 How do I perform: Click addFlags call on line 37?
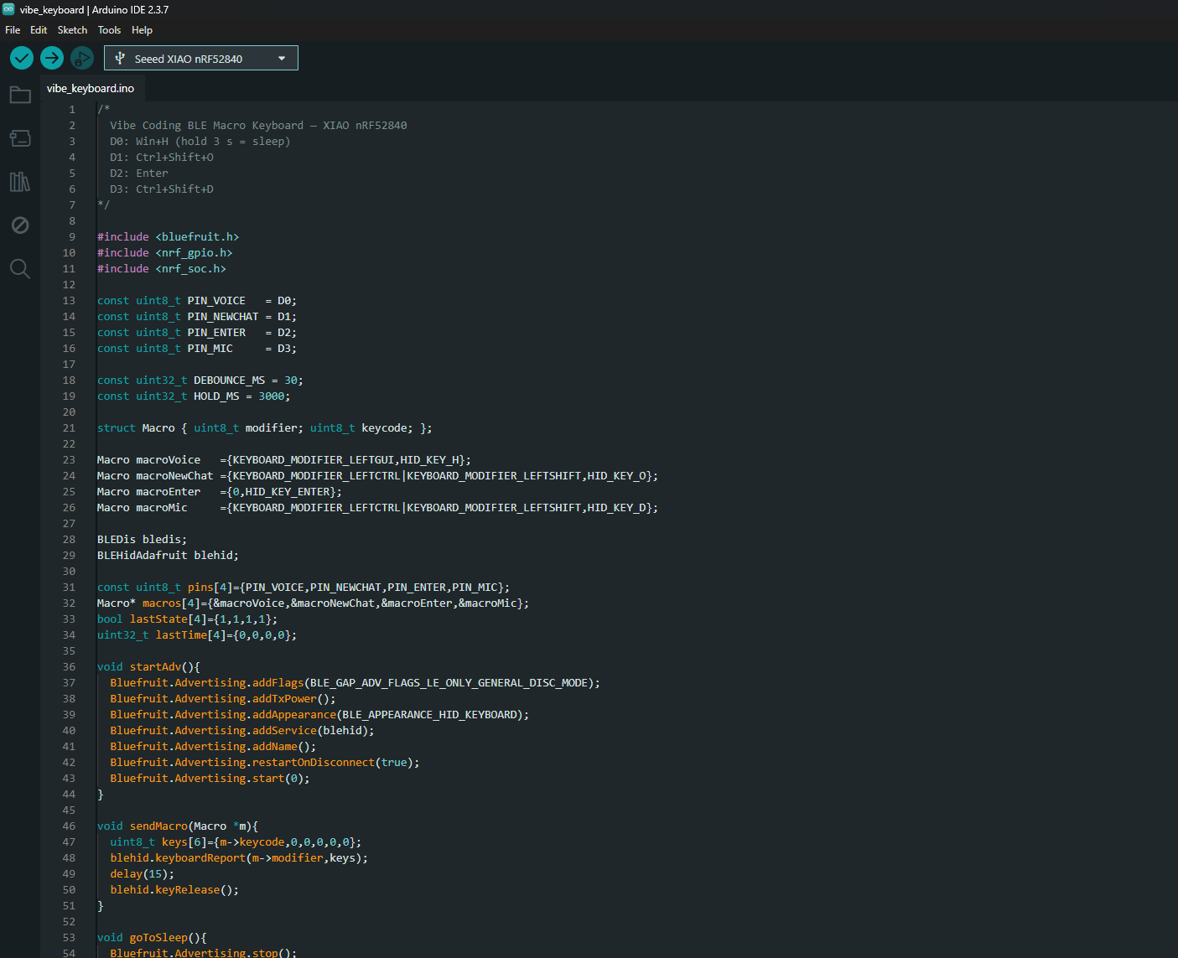(x=355, y=683)
